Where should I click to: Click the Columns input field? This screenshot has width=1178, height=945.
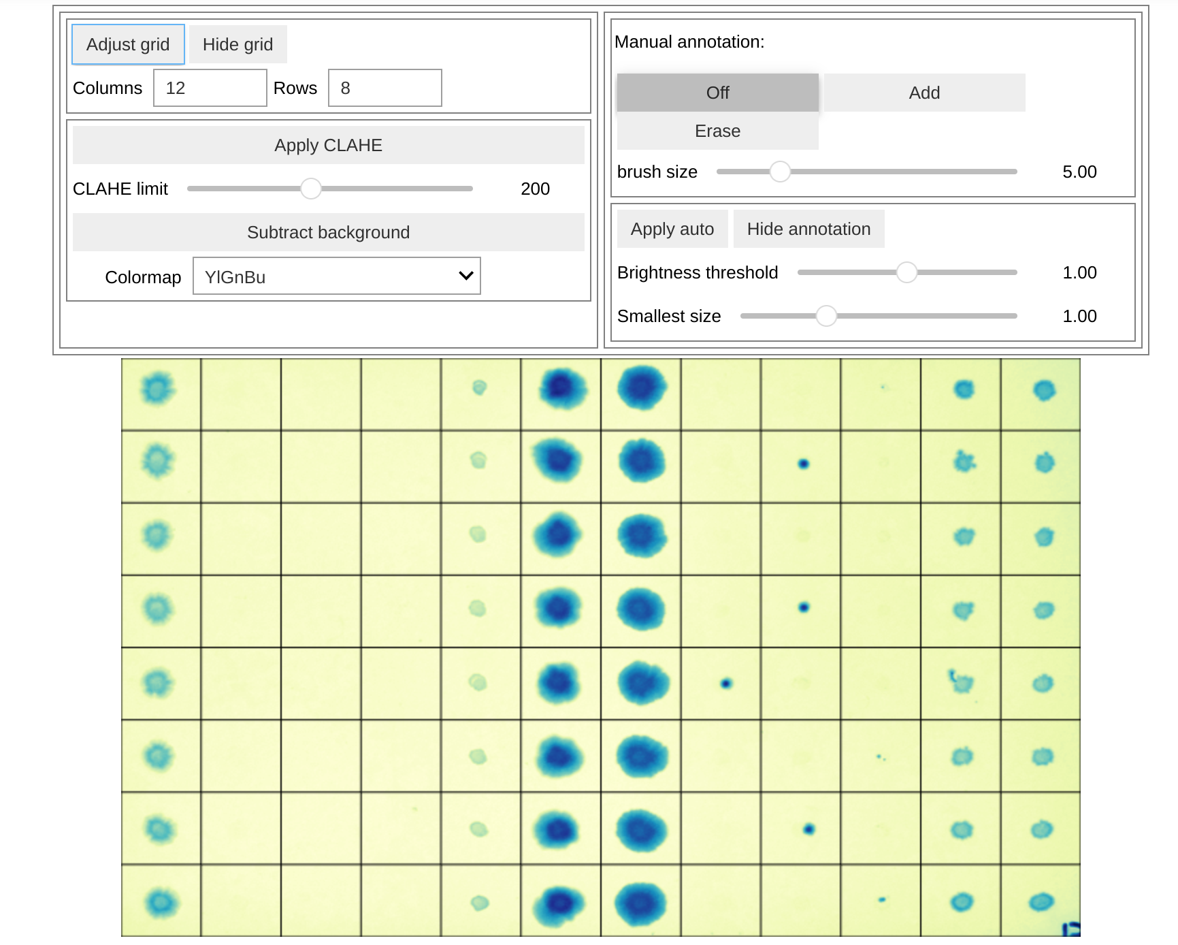(x=210, y=88)
